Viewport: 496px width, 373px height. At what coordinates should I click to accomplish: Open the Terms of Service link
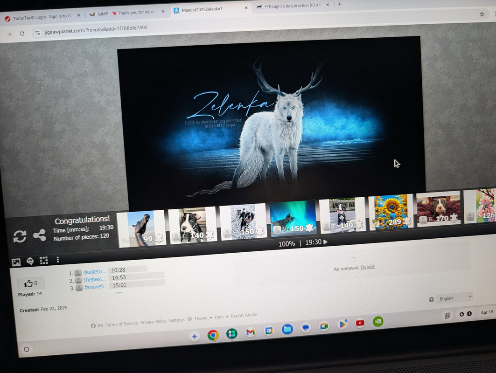(121, 324)
